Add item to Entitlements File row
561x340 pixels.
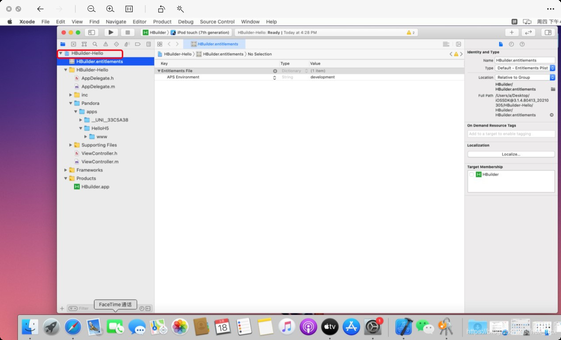(275, 71)
